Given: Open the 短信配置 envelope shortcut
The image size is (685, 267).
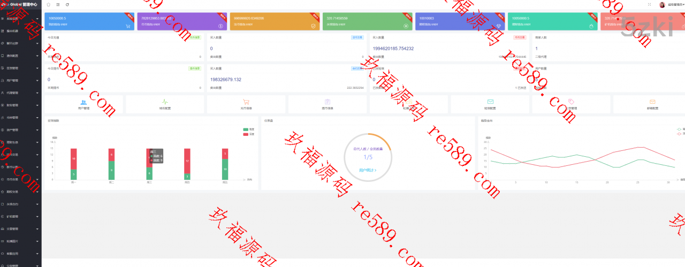Looking at the screenshot, I should (490, 104).
